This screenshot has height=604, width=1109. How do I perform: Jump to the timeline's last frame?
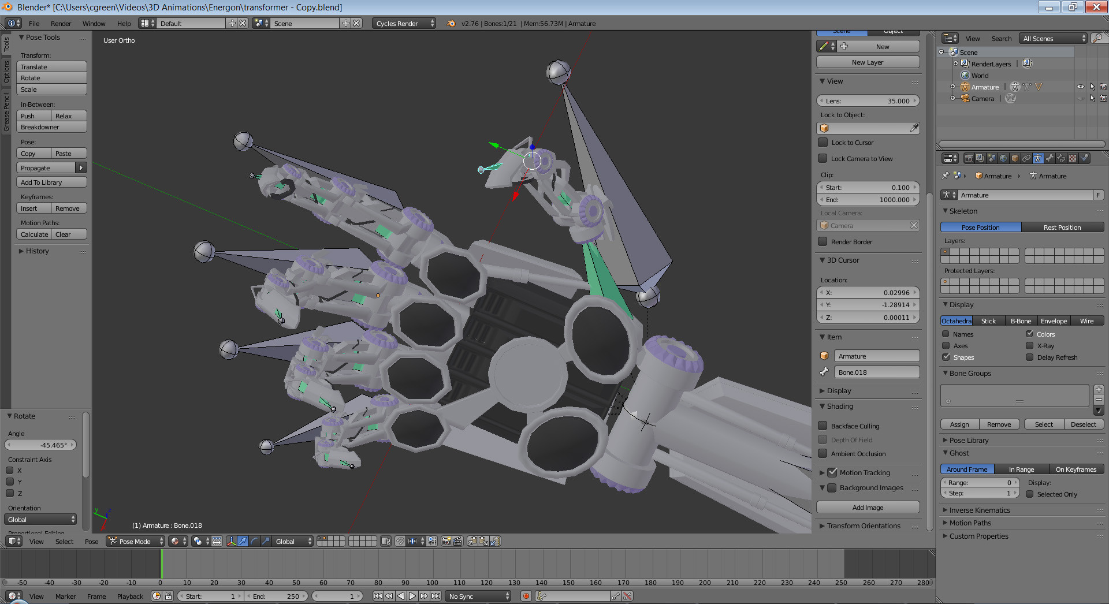tap(436, 596)
